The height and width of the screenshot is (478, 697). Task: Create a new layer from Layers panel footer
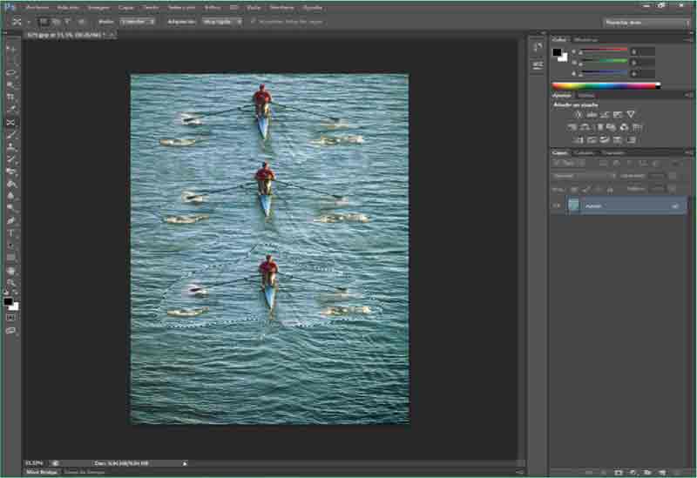[x=662, y=472]
